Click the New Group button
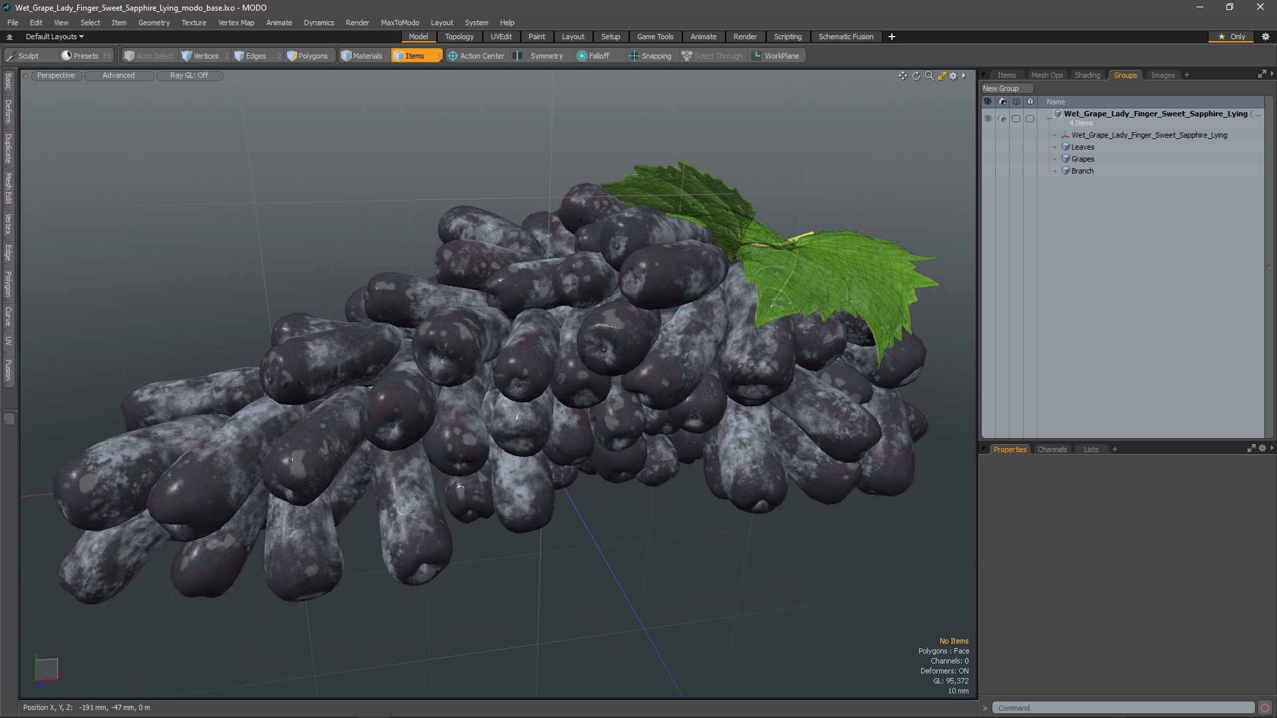The width and height of the screenshot is (1277, 718). click(1007, 88)
